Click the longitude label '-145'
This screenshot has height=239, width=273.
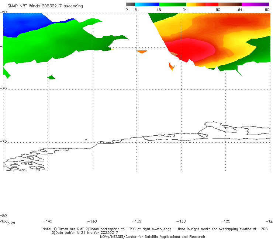[x=48, y=221]
